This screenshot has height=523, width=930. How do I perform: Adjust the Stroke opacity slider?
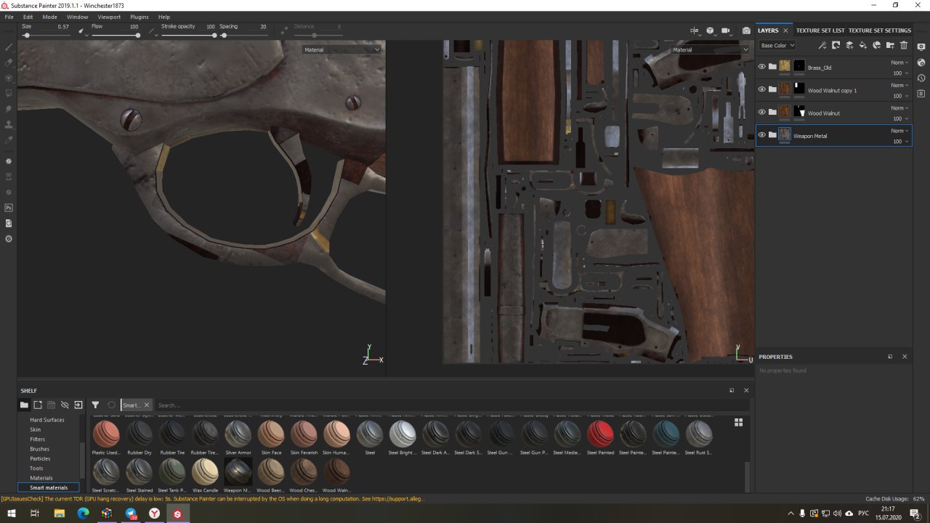point(188,35)
